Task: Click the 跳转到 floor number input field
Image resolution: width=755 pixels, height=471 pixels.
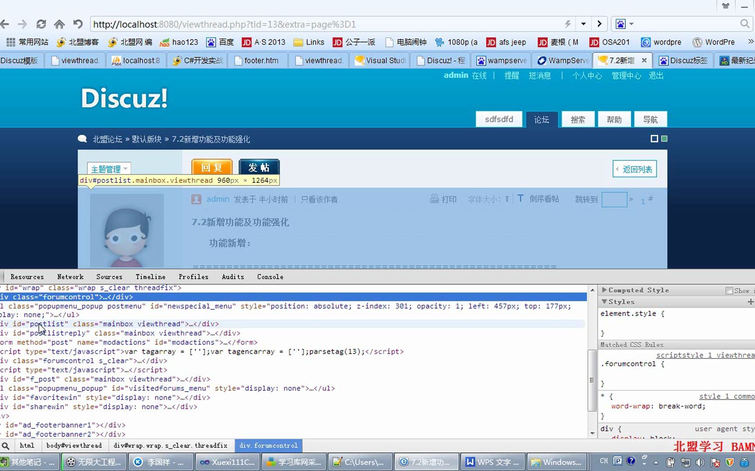Action: click(x=614, y=199)
